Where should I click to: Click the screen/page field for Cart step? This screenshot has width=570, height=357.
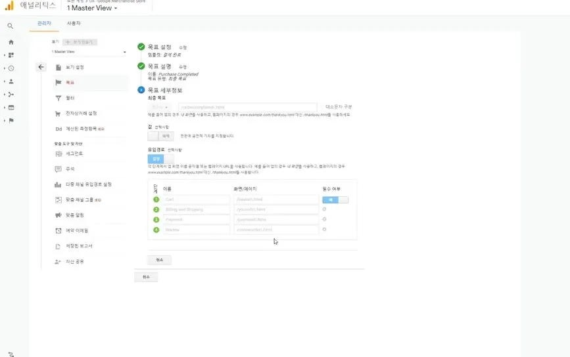tap(276, 199)
